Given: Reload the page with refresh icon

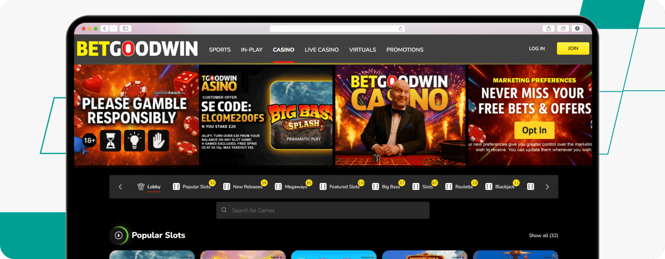Looking at the screenshot, I should 400,29.
